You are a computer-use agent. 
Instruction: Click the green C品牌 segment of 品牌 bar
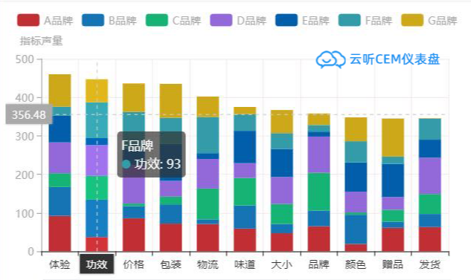click(x=318, y=192)
